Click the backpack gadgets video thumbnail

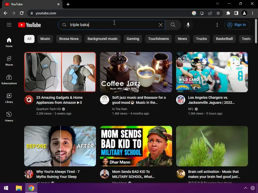(60, 72)
